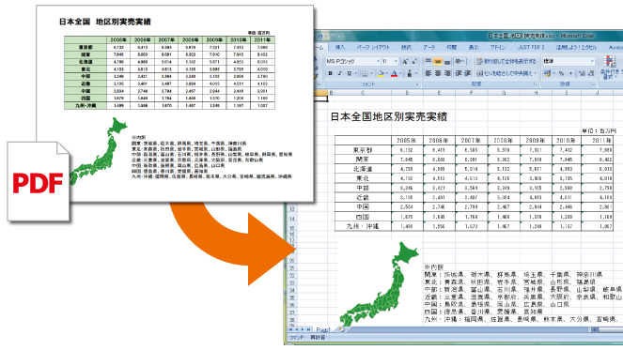Image resolution: width=623 pixels, height=350 pixels.
Task: Switch to the データ ribbon tab
Action: [x=429, y=47]
